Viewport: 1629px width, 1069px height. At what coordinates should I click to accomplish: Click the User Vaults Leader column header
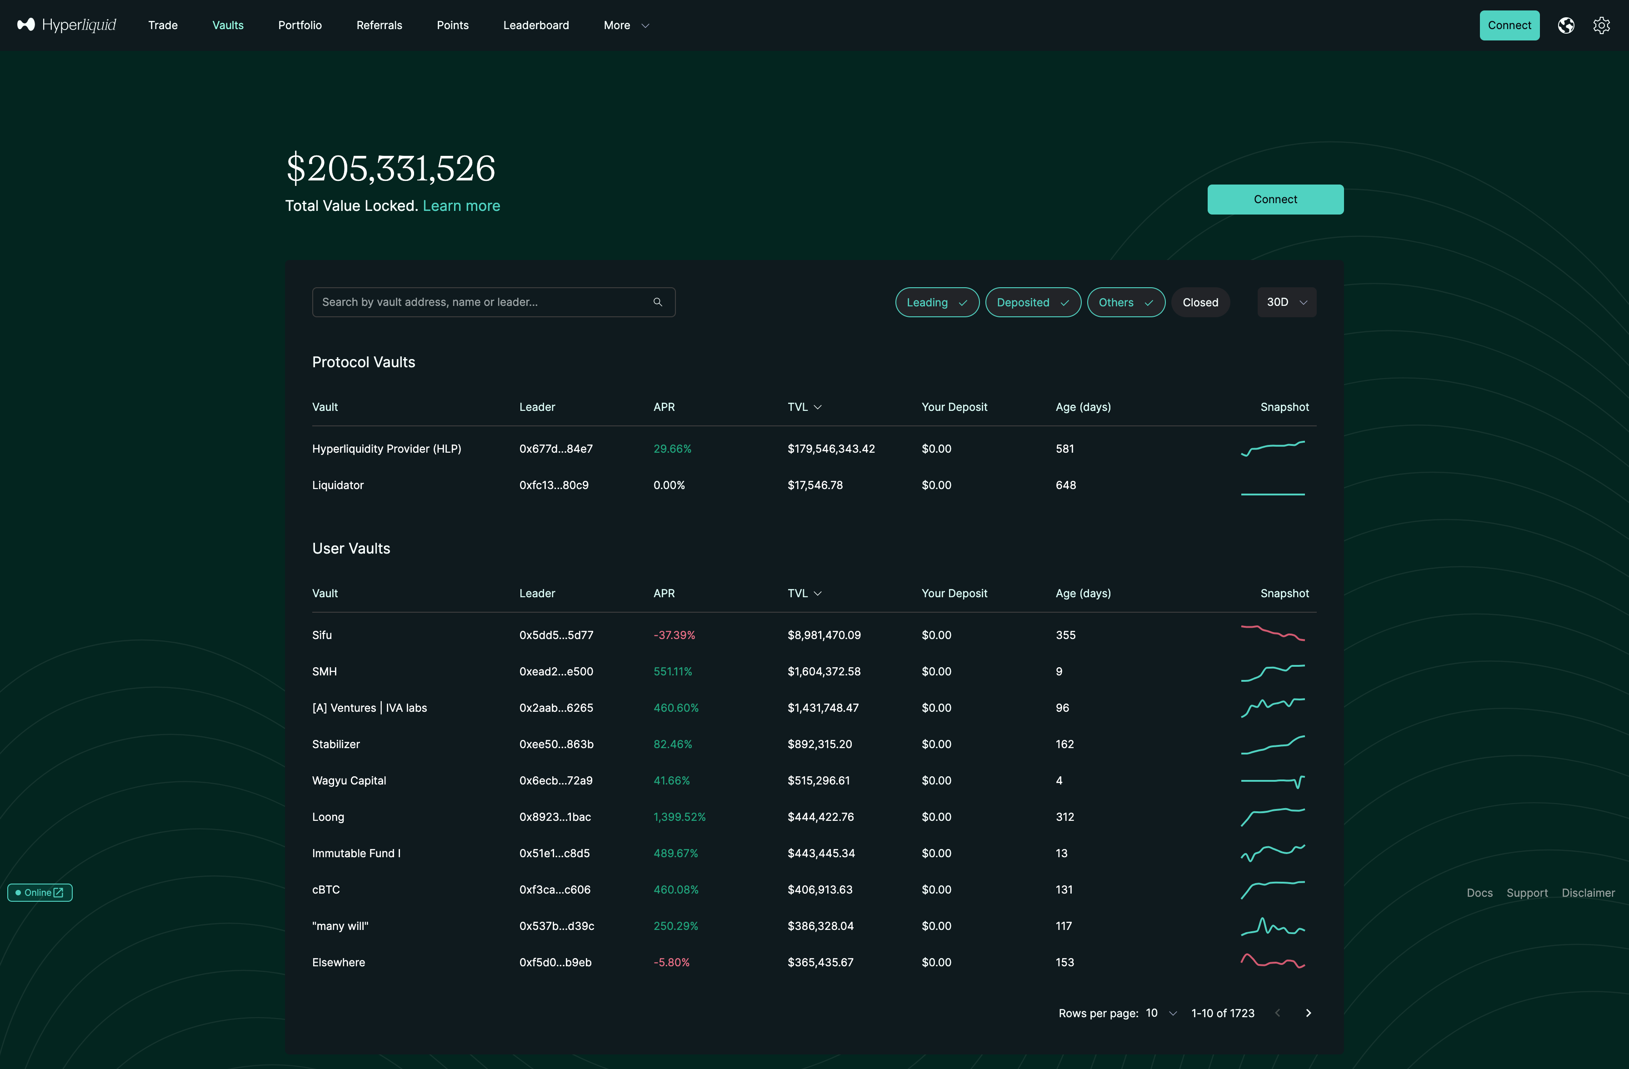pos(537,593)
